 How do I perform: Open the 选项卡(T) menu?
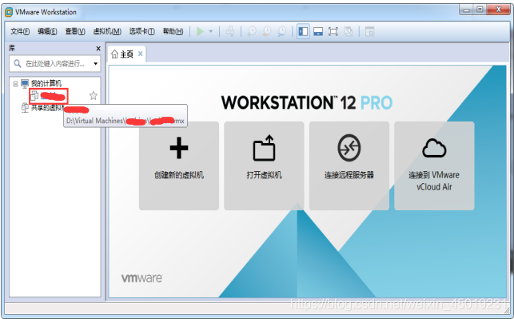point(142,31)
